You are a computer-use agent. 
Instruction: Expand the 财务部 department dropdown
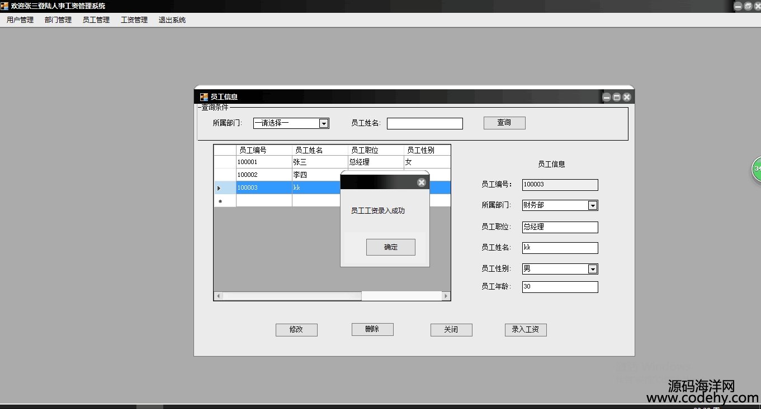(593, 205)
